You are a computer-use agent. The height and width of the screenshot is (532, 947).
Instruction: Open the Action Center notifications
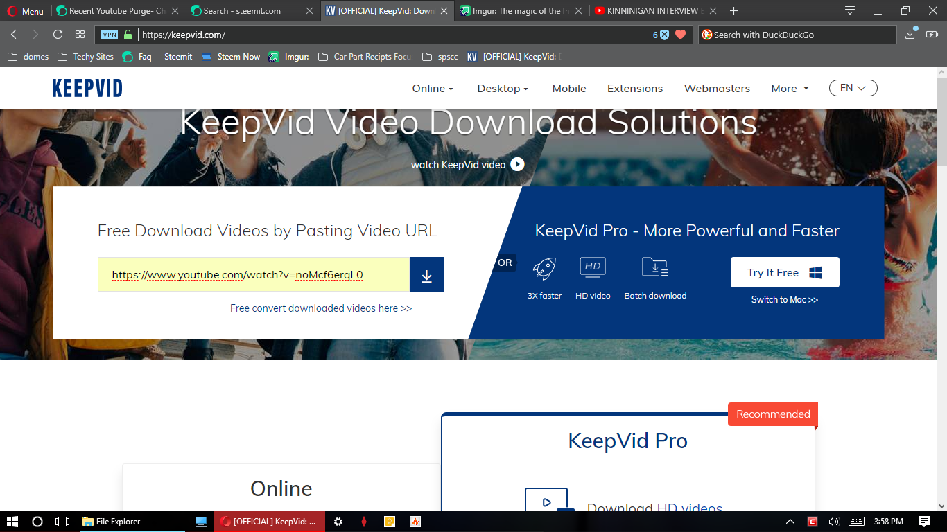[x=924, y=522]
